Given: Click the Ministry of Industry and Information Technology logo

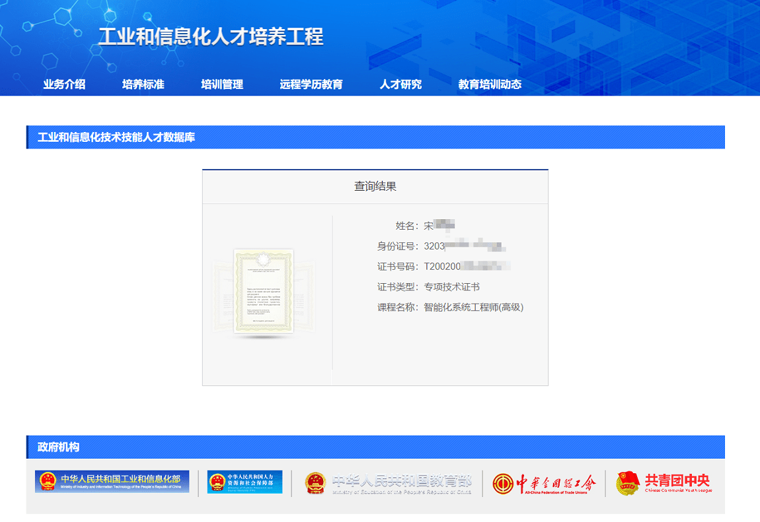Looking at the screenshot, I should [x=112, y=481].
